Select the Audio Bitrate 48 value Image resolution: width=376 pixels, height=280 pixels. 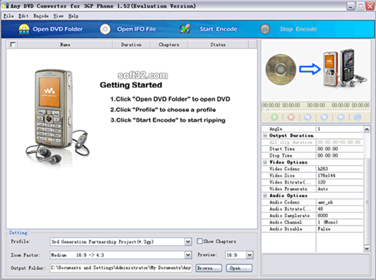(x=340, y=209)
